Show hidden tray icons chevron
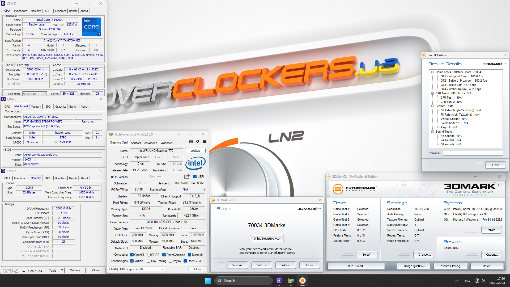This screenshot has width=510, height=287. 456,281
